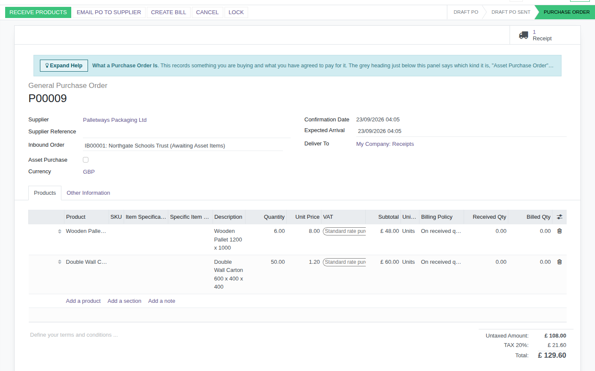Open the Expected Arrival date field
The width and height of the screenshot is (595, 371).
(461, 131)
